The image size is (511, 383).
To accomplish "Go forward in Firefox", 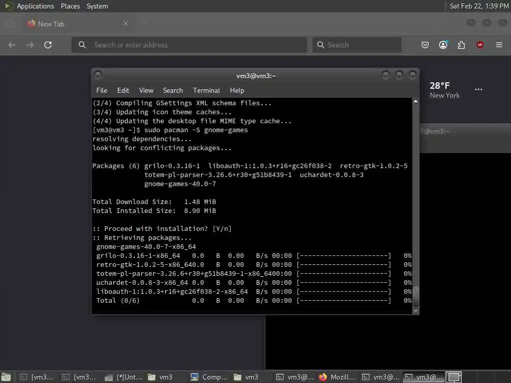I will tap(30, 45).
